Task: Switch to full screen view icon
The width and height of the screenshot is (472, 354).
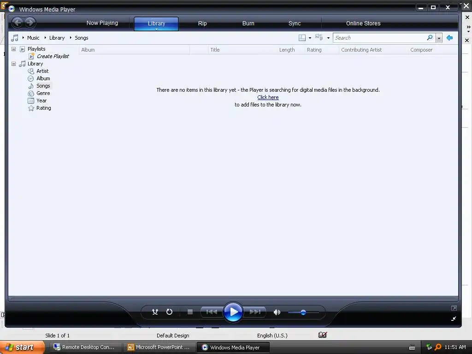Action: [454, 308]
